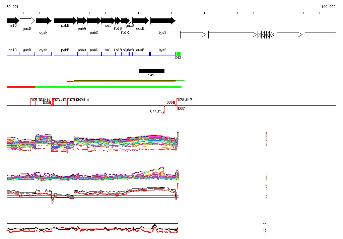Screen dimensions: 343x239
Task: Select the white yacD gene arrow
Action: tap(27, 21)
